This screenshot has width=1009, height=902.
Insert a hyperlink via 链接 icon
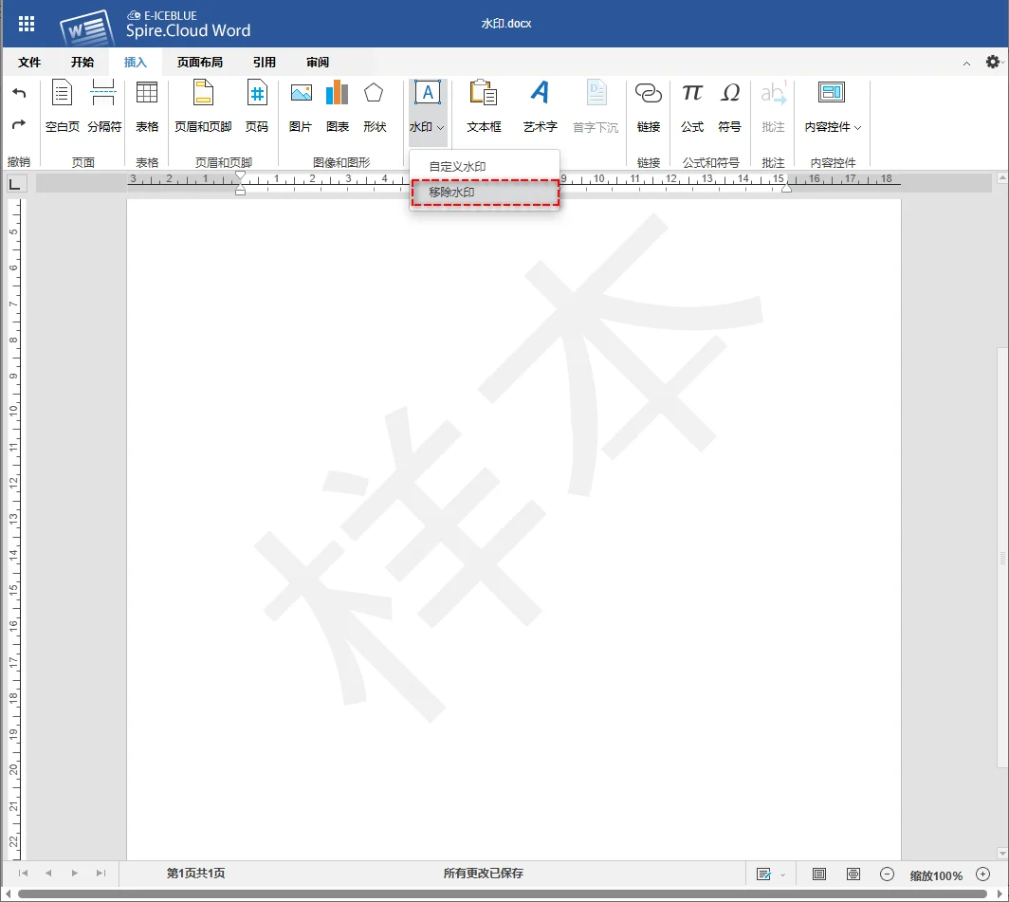point(649,105)
